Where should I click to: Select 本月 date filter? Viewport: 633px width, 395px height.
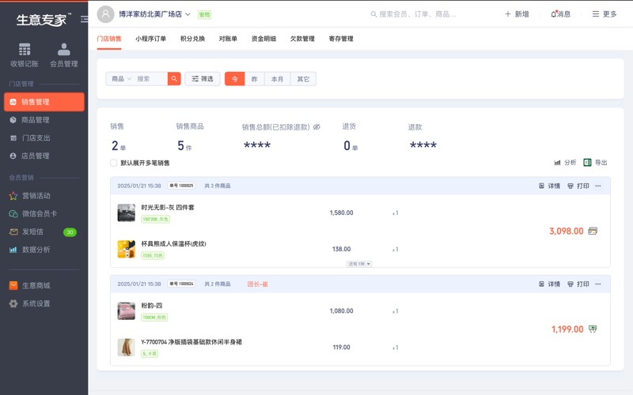[278, 79]
